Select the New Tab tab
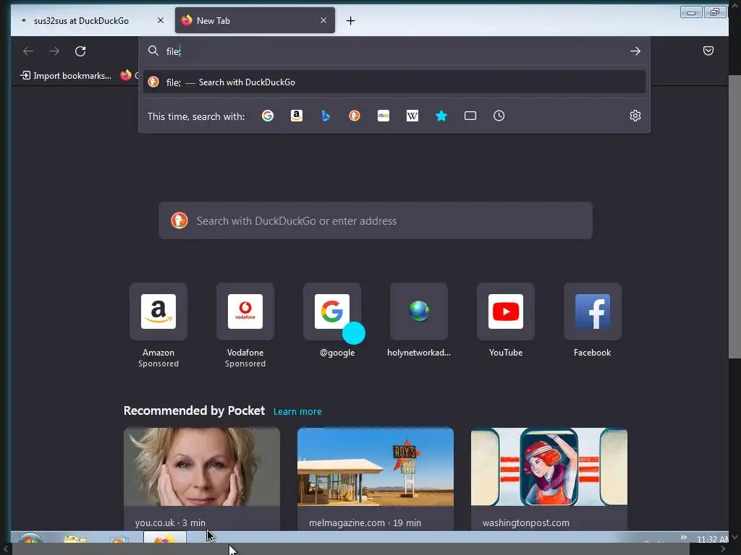This screenshot has width=741, height=555. pyautogui.click(x=255, y=20)
